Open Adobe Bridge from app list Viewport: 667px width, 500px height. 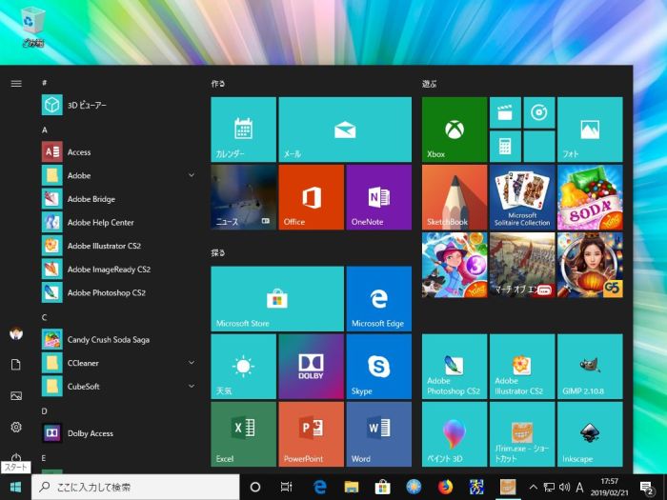(91, 199)
